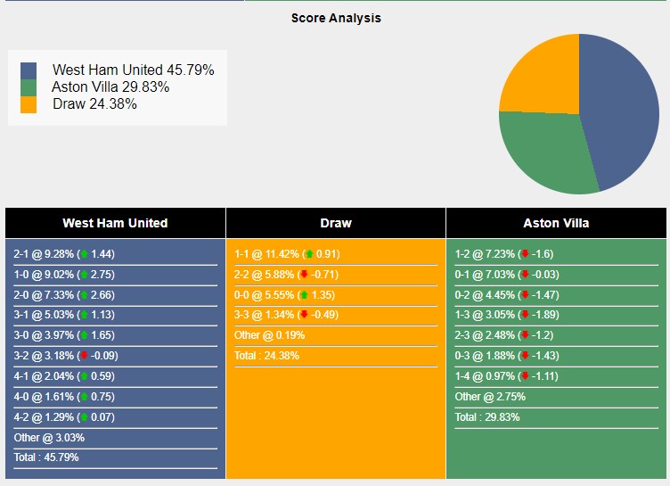Screen dimensions: 670x486
Task: Click the green arrow next to 1-1 draw
Action: [x=309, y=254]
